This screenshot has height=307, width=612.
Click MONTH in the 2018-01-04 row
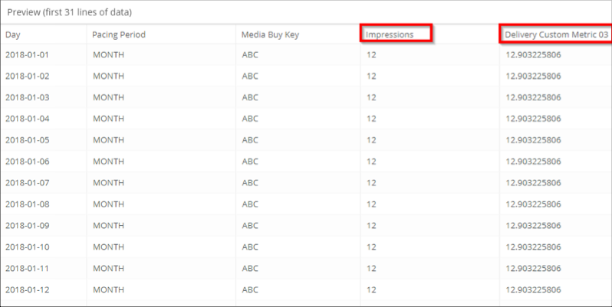[x=108, y=119]
